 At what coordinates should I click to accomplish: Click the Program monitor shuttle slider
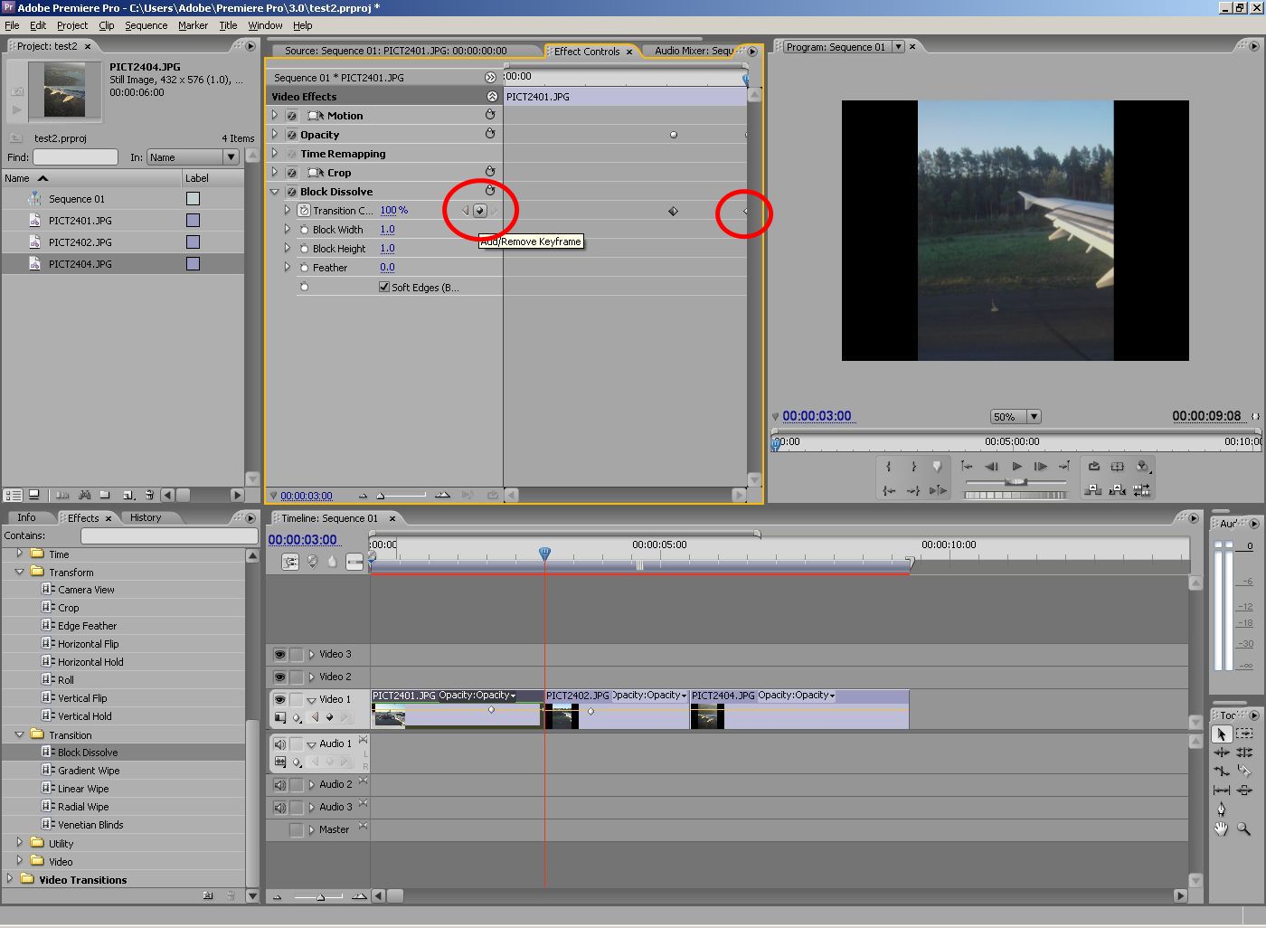click(1016, 482)
